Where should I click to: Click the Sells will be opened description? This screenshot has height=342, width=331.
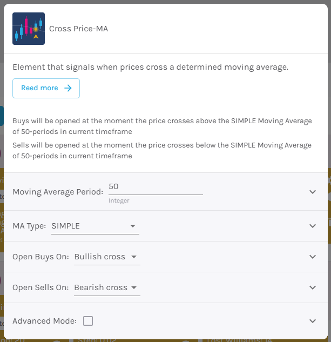tap(162, 151)
